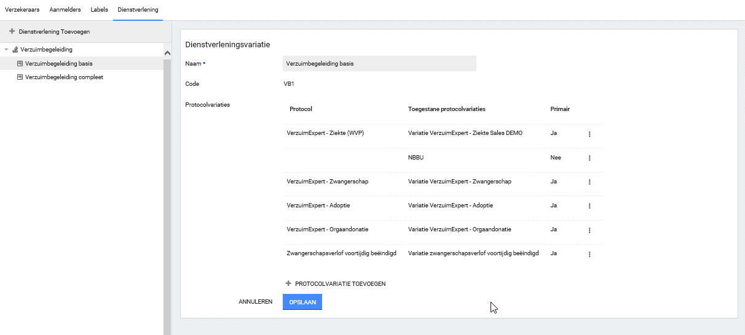Open three-dot menu for Adoptie row

pyautogui.click(x=589, y=206)
